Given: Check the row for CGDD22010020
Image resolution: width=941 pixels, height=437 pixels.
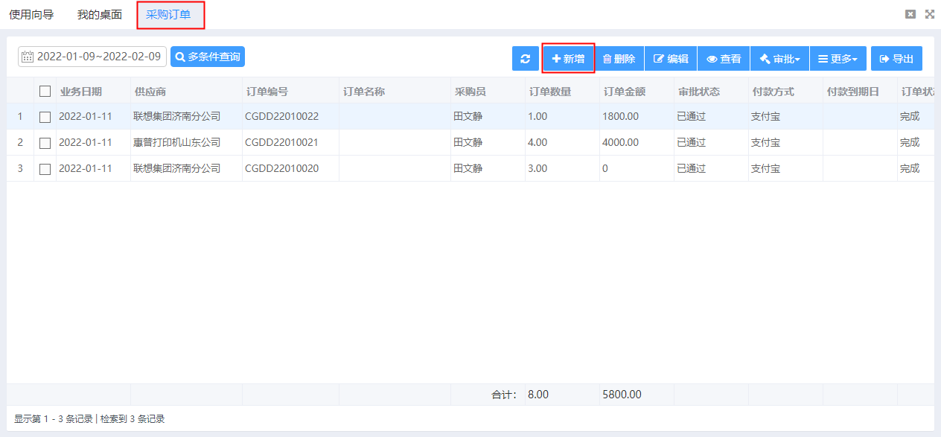Looking at the screenshot, I should click(45, 169).
